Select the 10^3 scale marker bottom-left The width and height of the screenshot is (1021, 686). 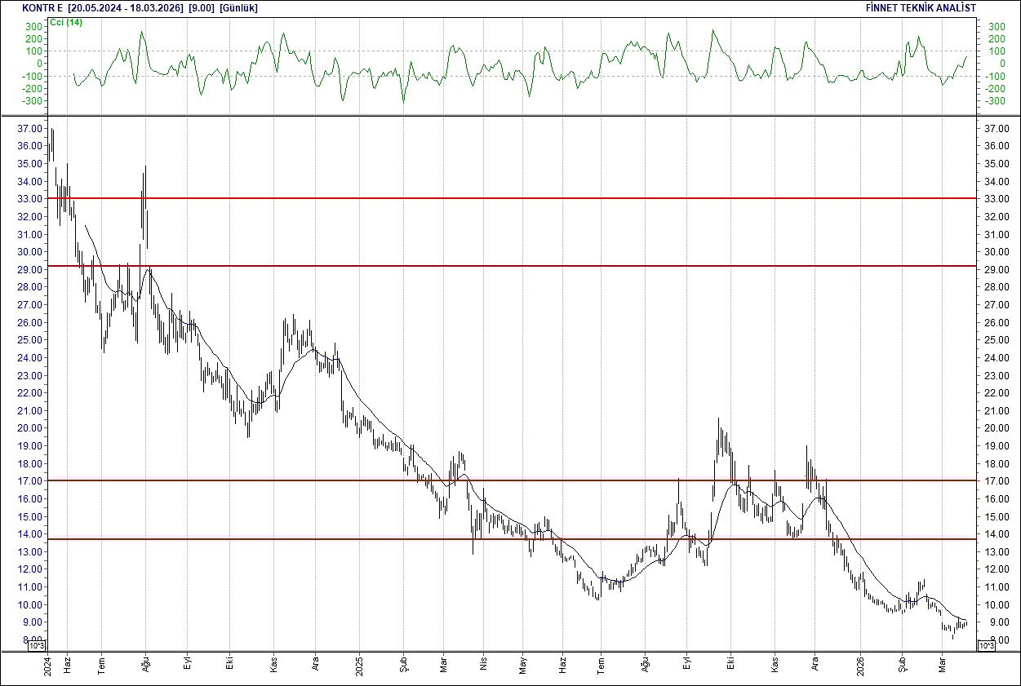(x=35, y=644)
